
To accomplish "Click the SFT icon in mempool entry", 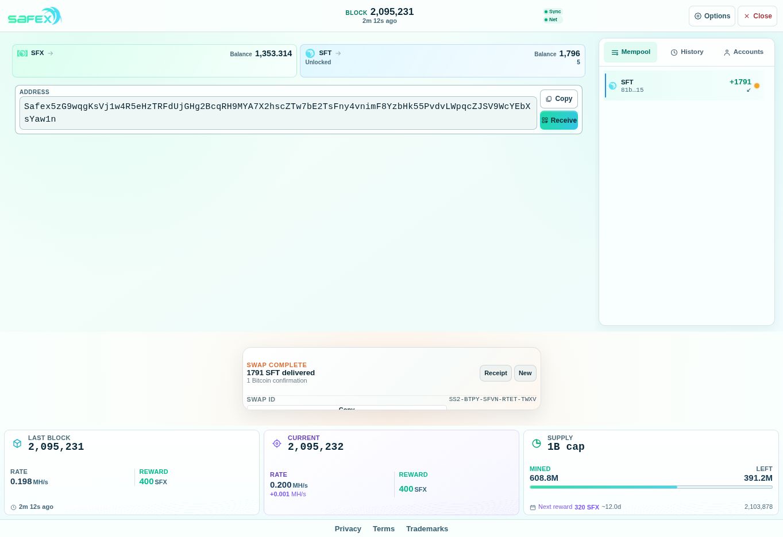I will pyautogui.click(x=612, y=86).
